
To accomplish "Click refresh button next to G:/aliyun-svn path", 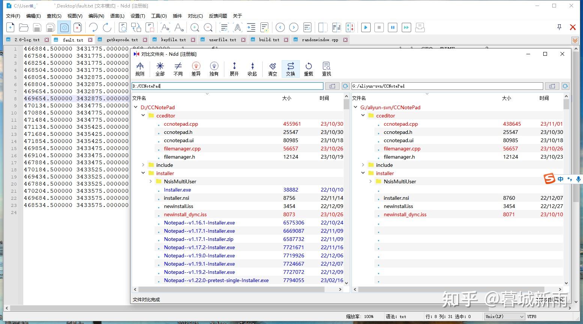I will pos(565,86).
